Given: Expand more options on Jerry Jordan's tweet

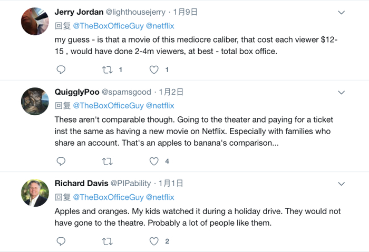Looking at the screenshot, I should 341,13.
